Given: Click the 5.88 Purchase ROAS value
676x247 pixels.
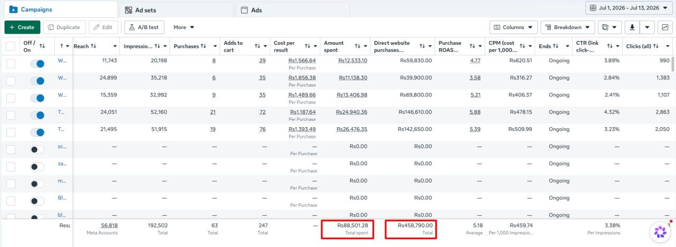Looking at the screenshot, I should [x=475, y=112].
